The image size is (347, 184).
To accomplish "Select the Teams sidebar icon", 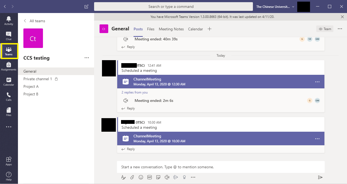I will 9,51.
